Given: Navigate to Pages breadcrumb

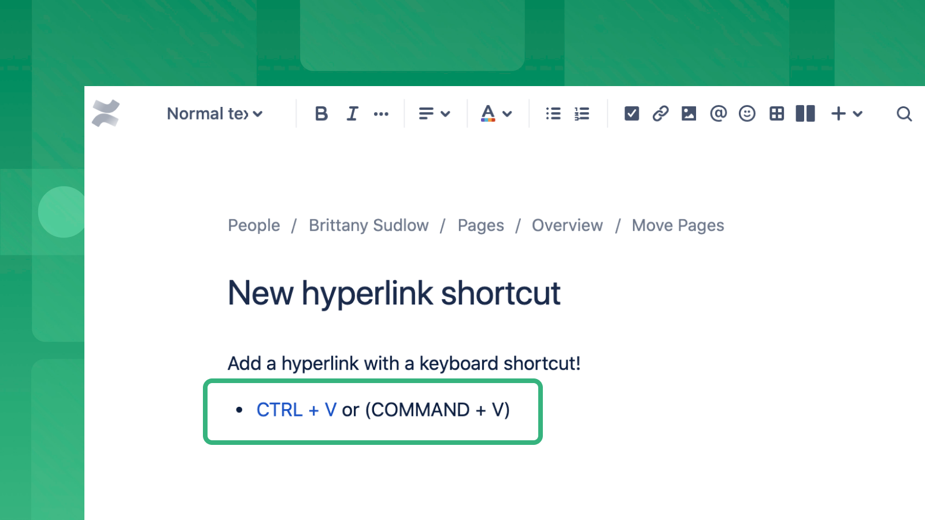Looking at the screenshot, I should click(481, 225).
